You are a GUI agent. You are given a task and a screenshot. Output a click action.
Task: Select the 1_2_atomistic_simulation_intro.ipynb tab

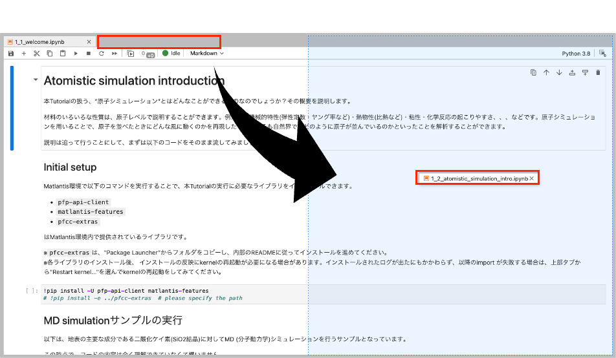(x=476, y=178)
